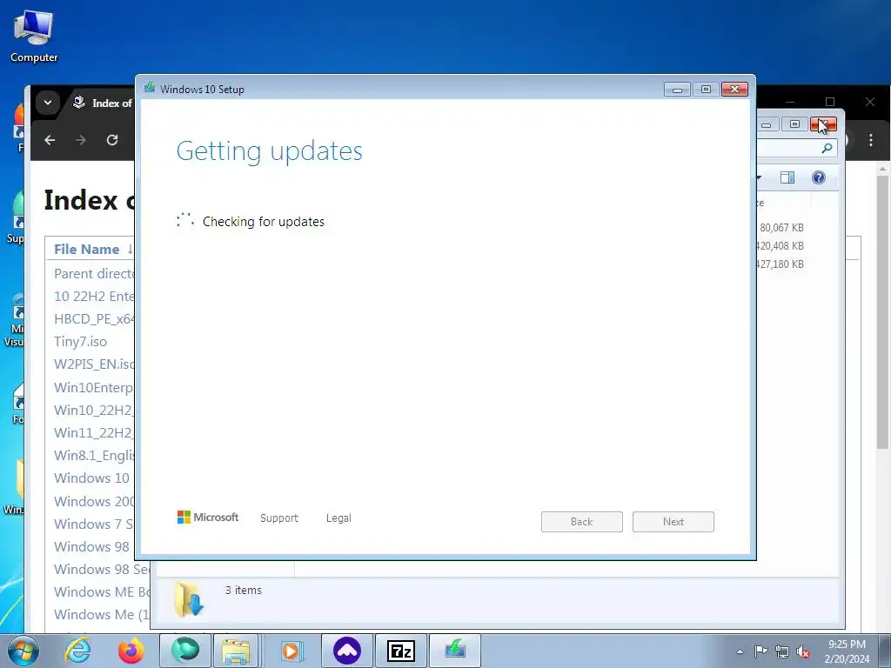Open the HBCD_PE_x64 file link
This screenshot has height=668, width=891.
point(94,319)
